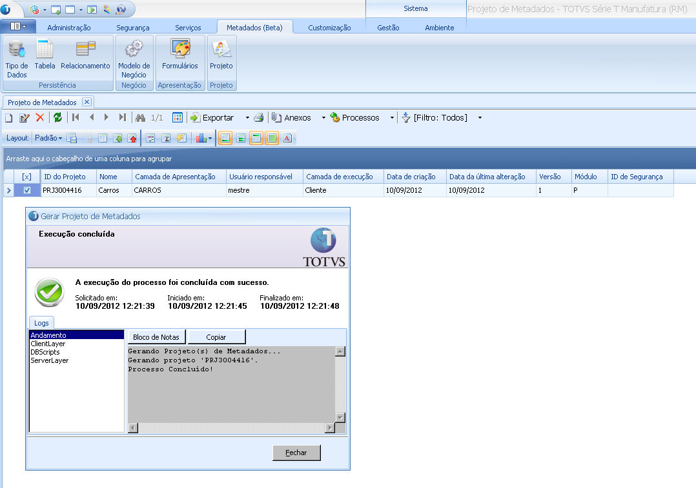Click log scrollbar up arrow
This screenshot has width=696, height=488.
click(x=340, y=351)
